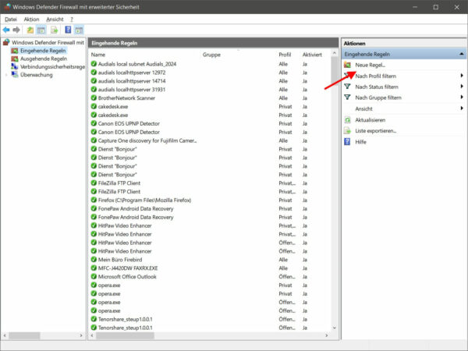Select rule Audials local subnet Audials_2024

(x=137, y=64)
